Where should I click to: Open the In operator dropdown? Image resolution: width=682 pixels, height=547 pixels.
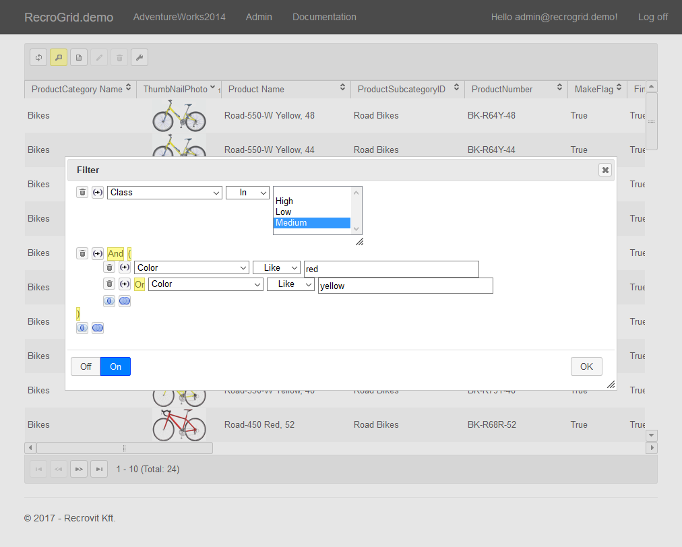pyautogui.click(x=247, y=193)
